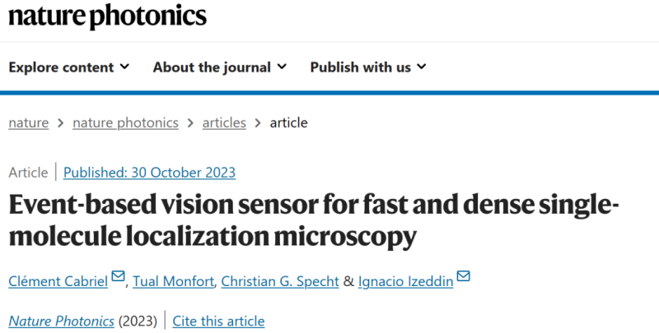The width and height of the screenshot is (659, 333).
Task: Open the About the journal menu
Action: tap(212, 67)
